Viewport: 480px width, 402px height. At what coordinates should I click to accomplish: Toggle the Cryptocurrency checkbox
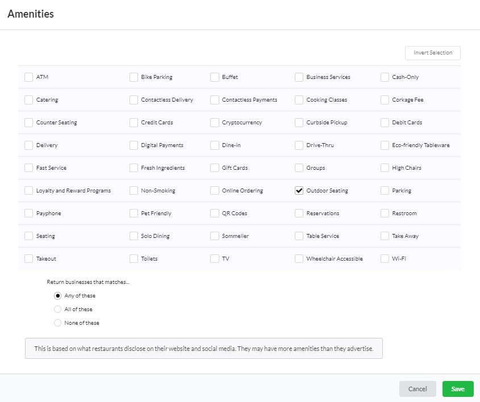click(x=215, y=123)
